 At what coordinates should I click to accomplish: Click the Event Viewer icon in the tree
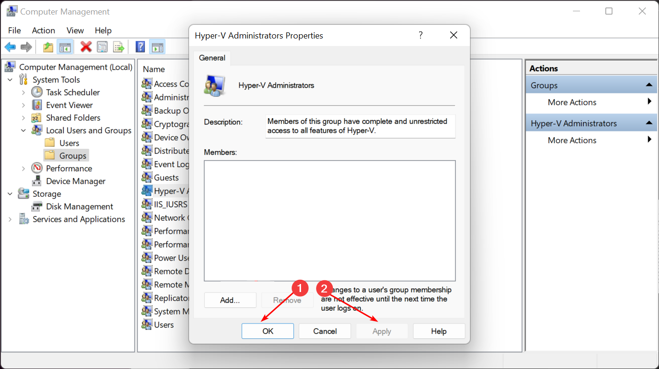click(x=37, y=105)
